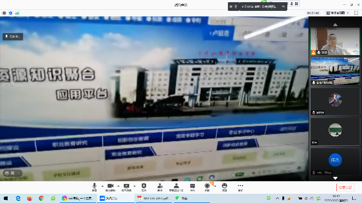Move participant list down with bottom arrow
Image resolution: width=362 pixels, height=203 pixels.
[335, 178]
